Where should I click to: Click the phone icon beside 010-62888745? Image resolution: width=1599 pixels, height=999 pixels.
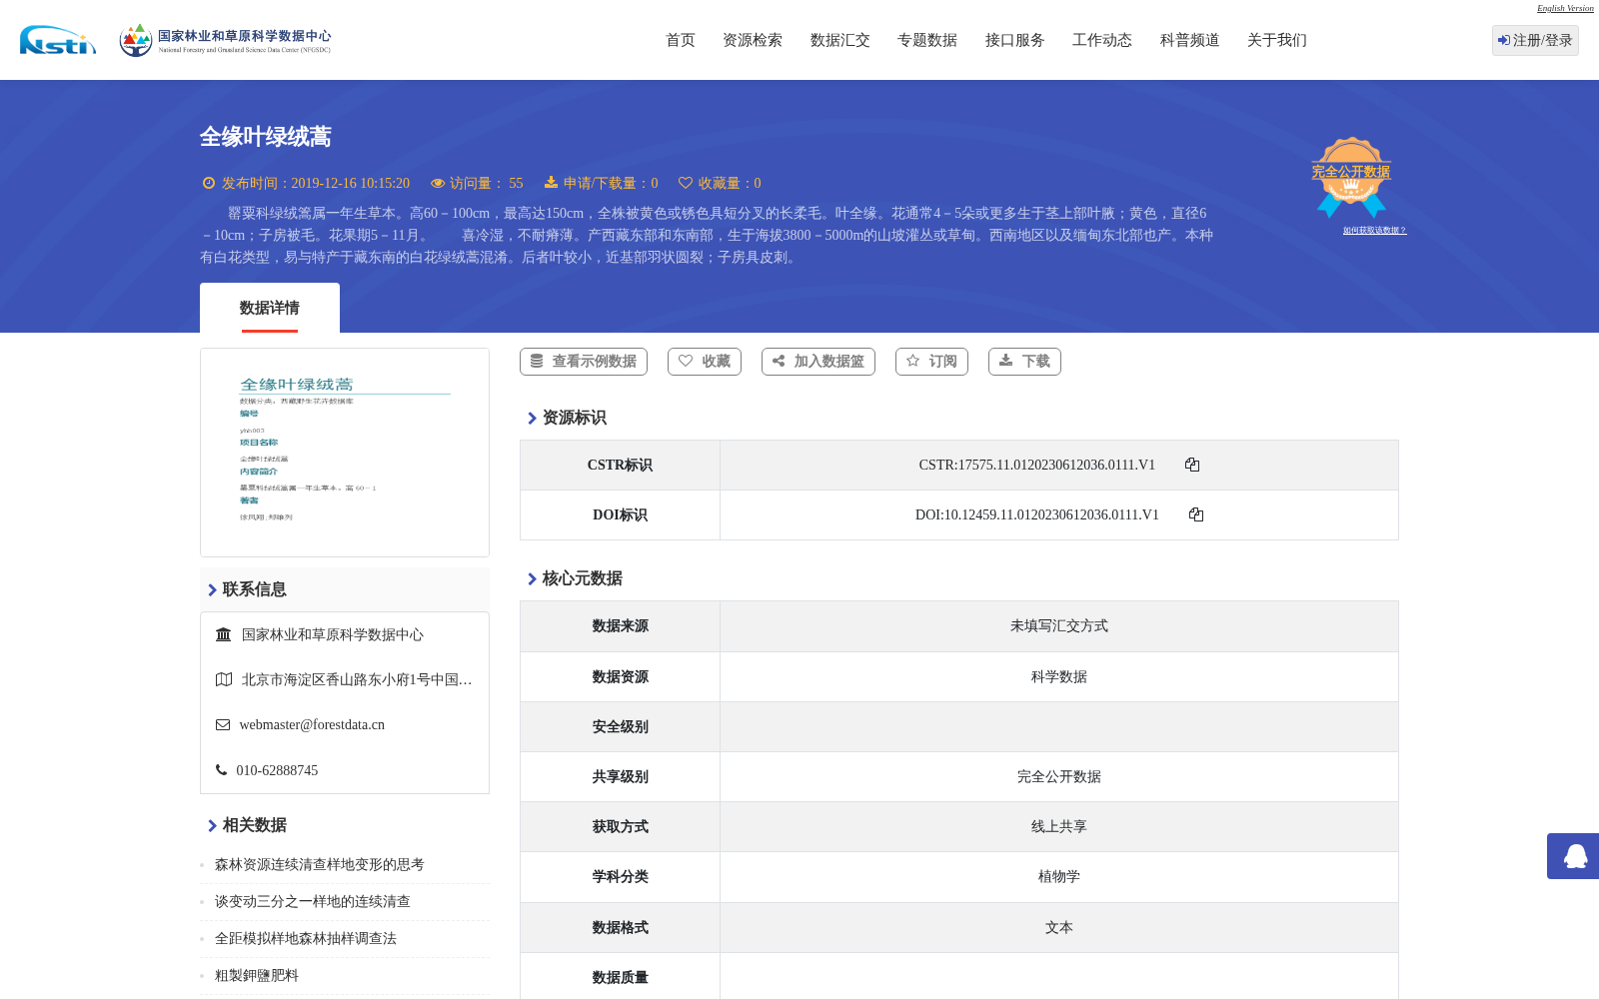click(221, 770)
